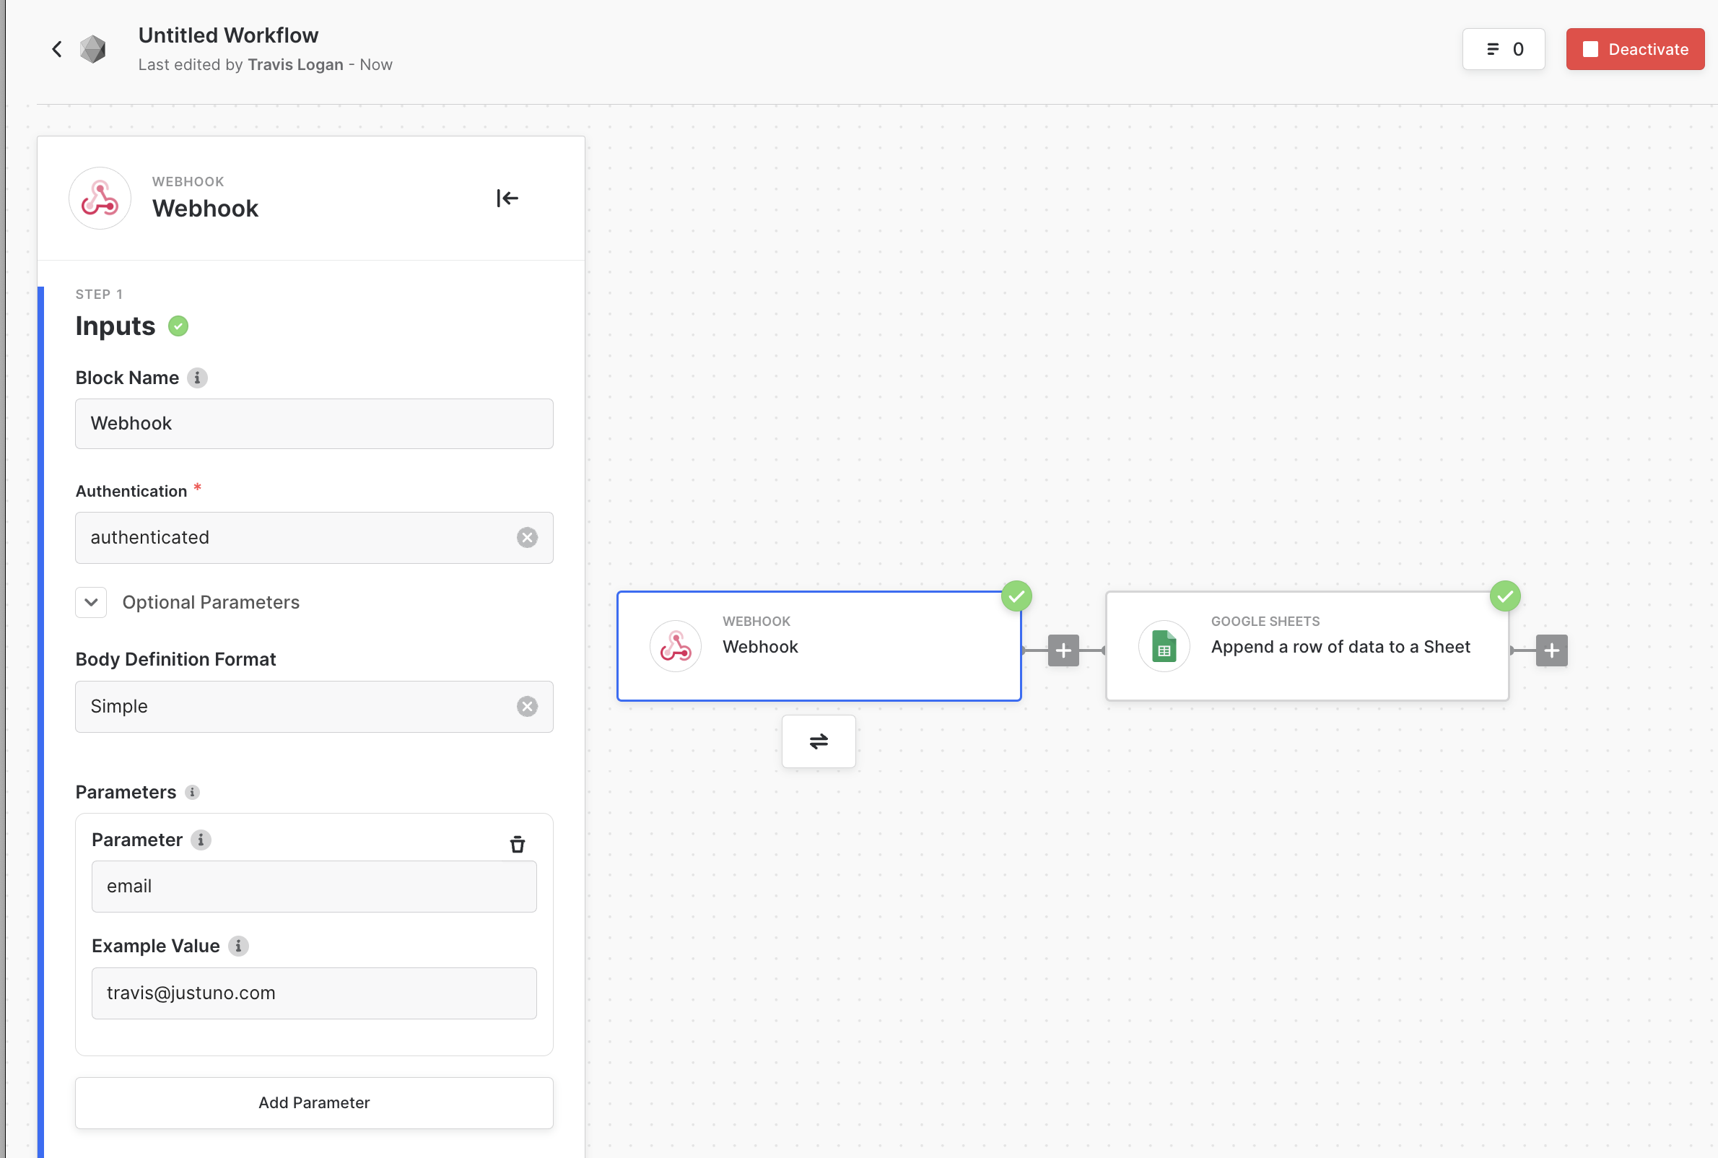Screen dimensions: 1718x1158
Task: Expand Optional Parameters chevron
Action: point(91,603)
